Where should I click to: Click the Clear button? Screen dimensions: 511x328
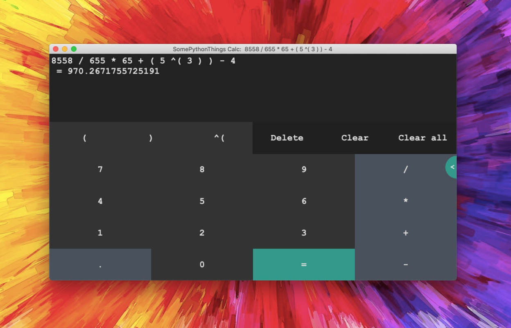(355, 138)
